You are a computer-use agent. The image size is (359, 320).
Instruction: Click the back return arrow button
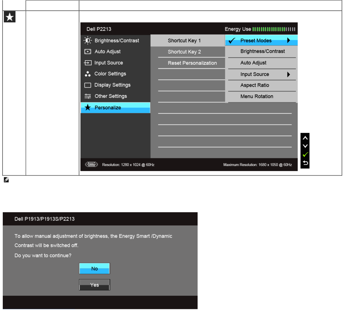pyautogui.click(x=305, y=163)
